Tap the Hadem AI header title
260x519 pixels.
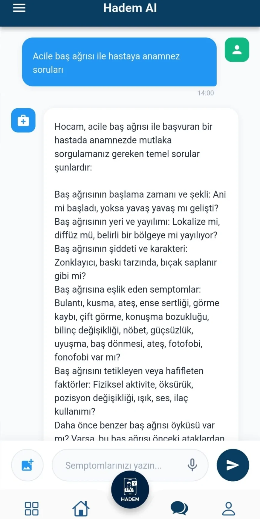130,8
